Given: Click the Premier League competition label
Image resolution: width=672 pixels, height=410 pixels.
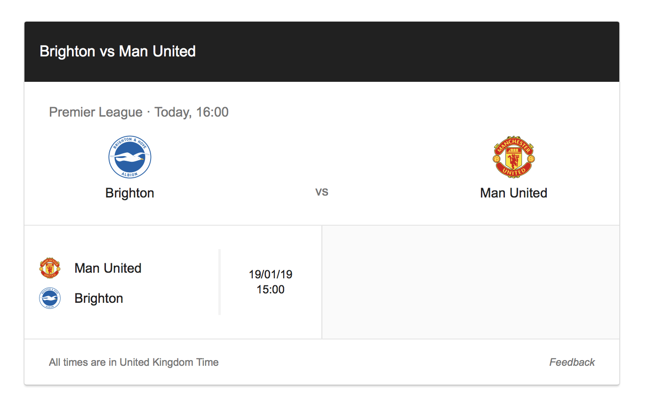Looking at the screenshot, I should point(96,112).
